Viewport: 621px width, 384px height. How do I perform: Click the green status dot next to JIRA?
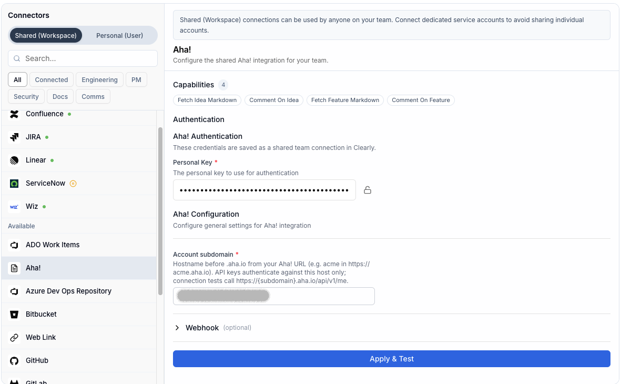tap(47, 137)
